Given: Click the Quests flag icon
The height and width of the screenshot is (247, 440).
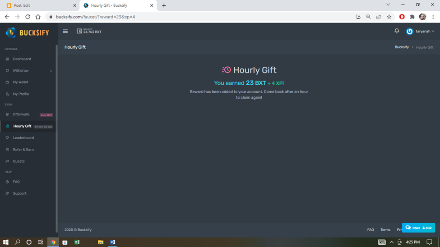Looking at the screenshot, I should [7, 161].
